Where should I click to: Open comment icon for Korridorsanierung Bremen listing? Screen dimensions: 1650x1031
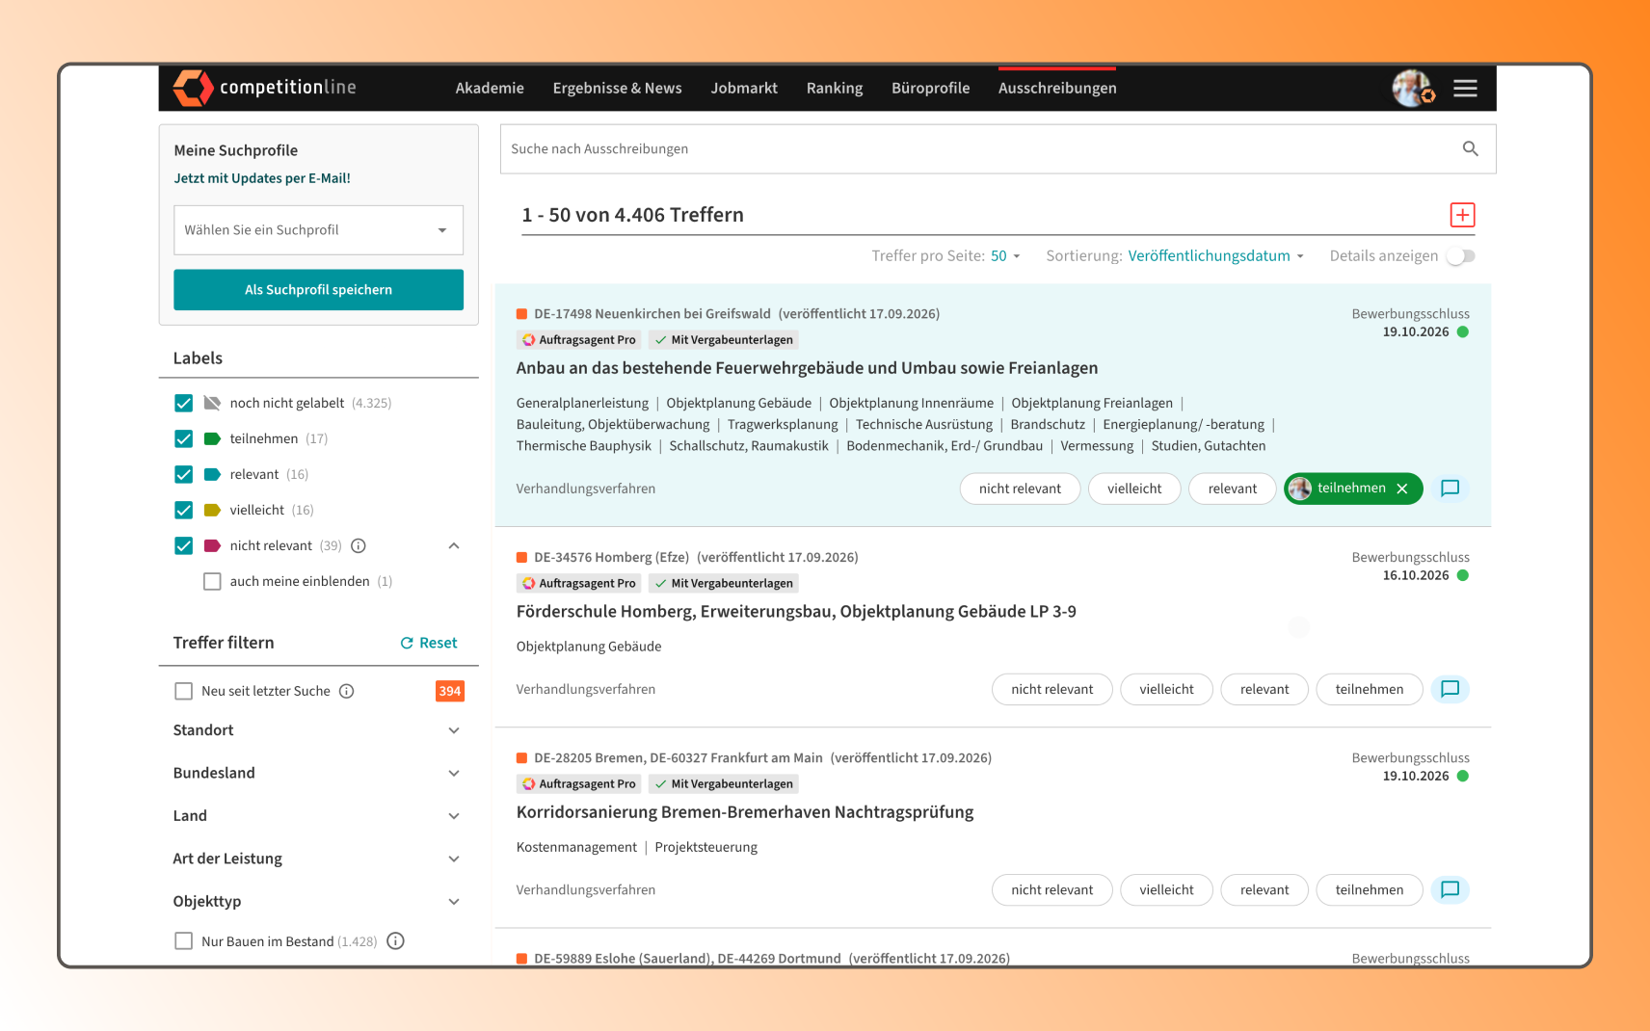click(1450, 889)
